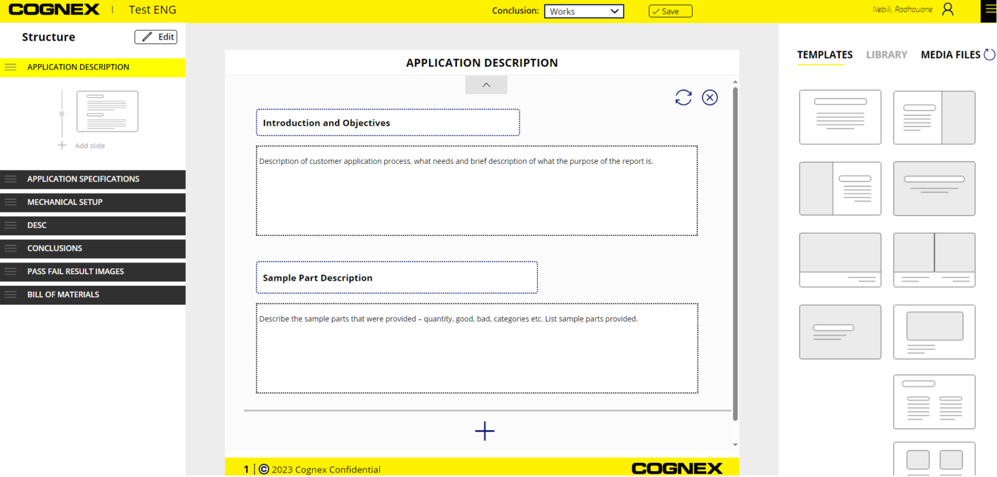The height and width of the screenshot is (477, 997).
Task: Open the BILL OF MATERIALS section
Action: click(x=93, y=294)
